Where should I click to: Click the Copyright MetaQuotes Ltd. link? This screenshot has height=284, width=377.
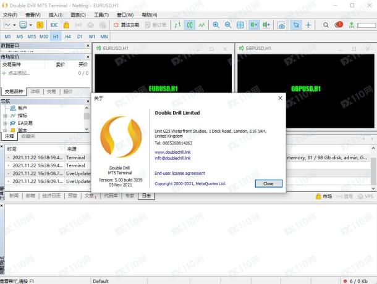190,183
